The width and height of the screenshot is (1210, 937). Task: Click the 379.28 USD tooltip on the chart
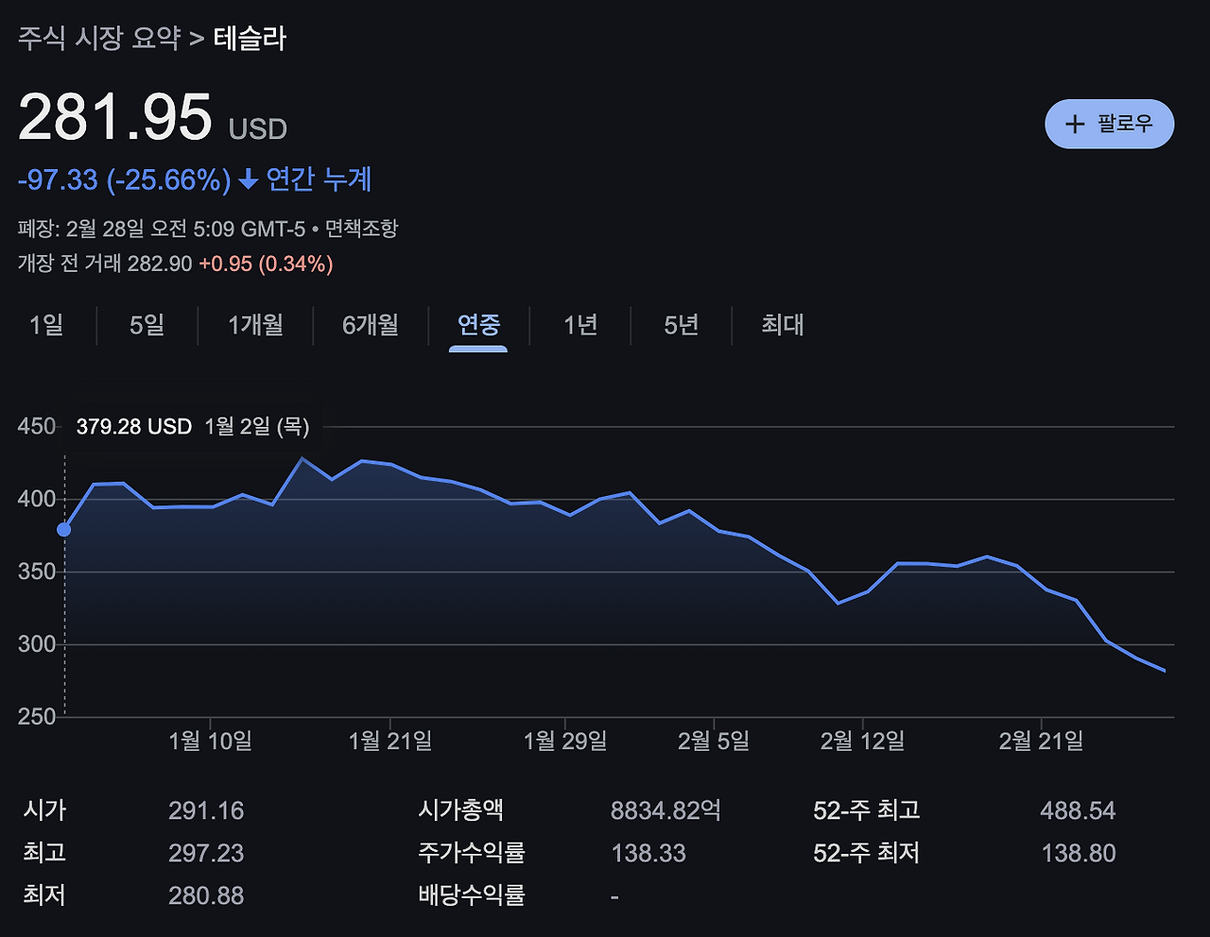[133, 426]
